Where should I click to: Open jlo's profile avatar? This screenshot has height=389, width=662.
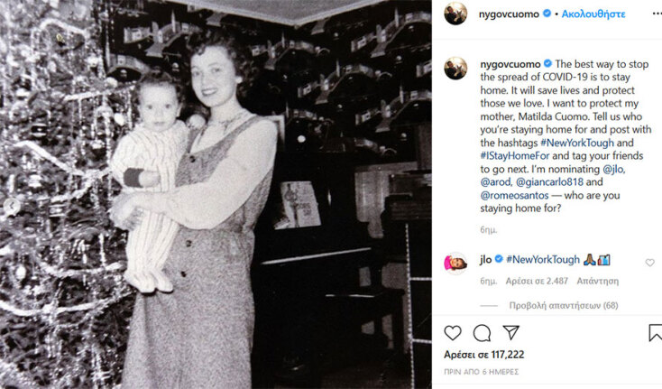[455, 264]
